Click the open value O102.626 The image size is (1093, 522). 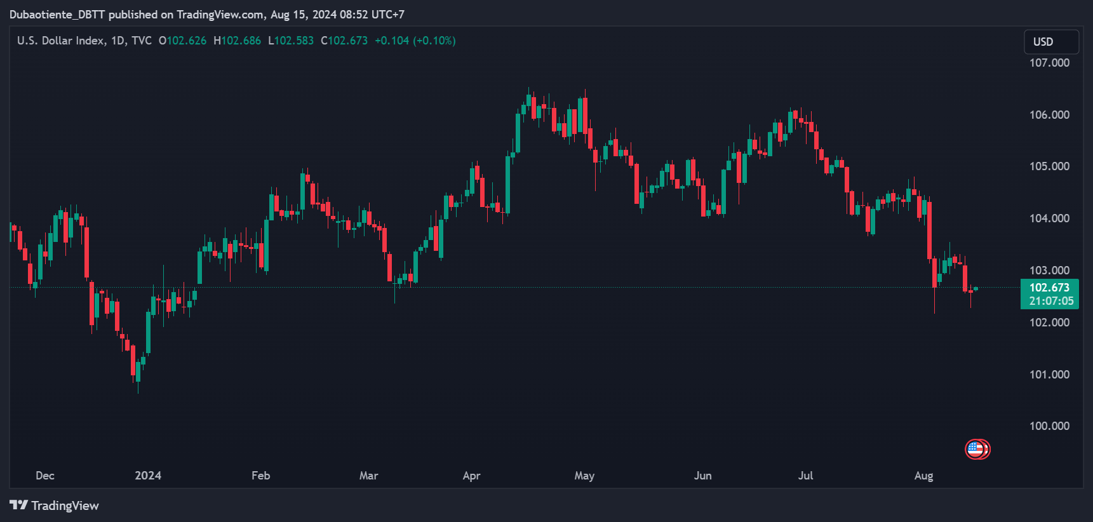pos(182,41)
